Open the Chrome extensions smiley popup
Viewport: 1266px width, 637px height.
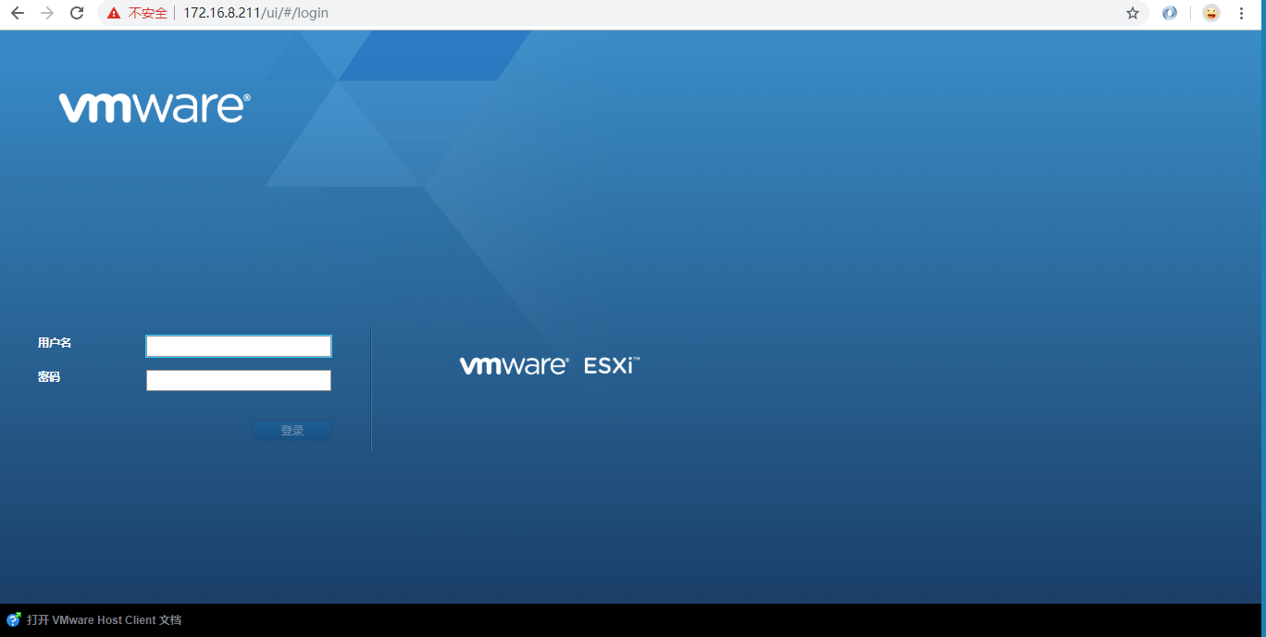pos(1210,13)
